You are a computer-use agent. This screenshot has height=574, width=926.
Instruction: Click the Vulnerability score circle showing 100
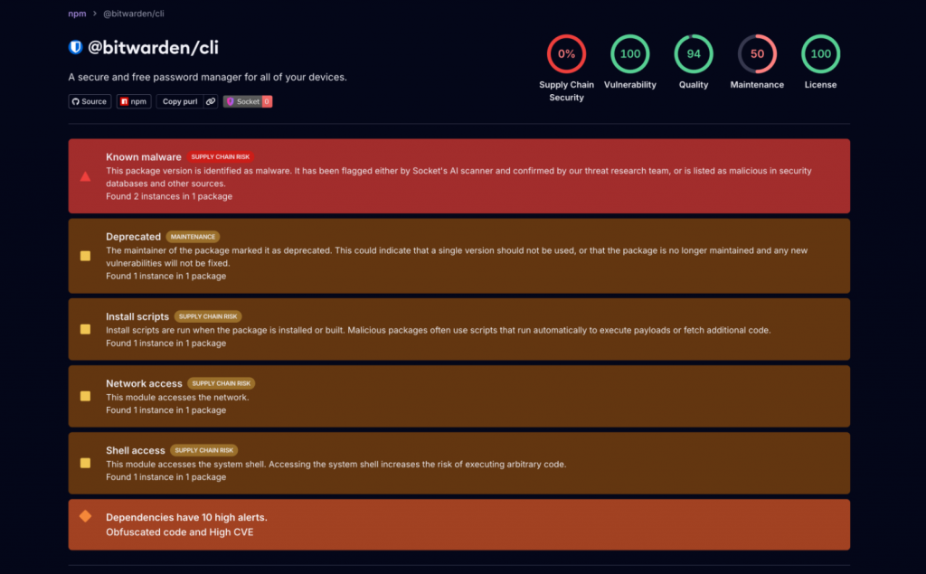(x=630, y=53)
